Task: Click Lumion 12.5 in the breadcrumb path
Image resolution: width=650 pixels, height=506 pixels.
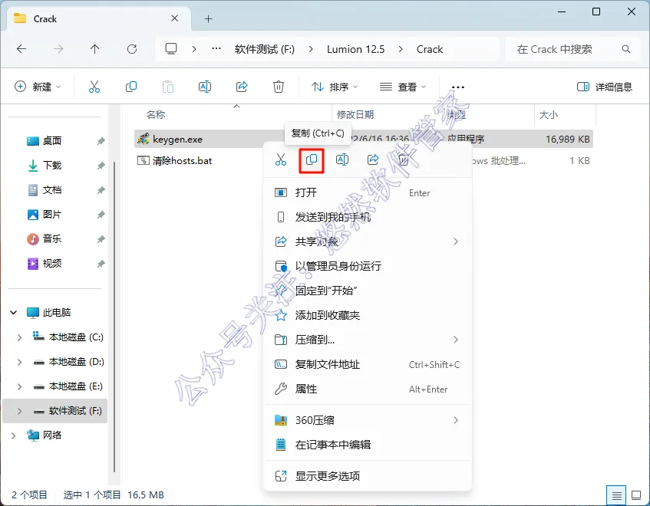Action: coord(355,49)
